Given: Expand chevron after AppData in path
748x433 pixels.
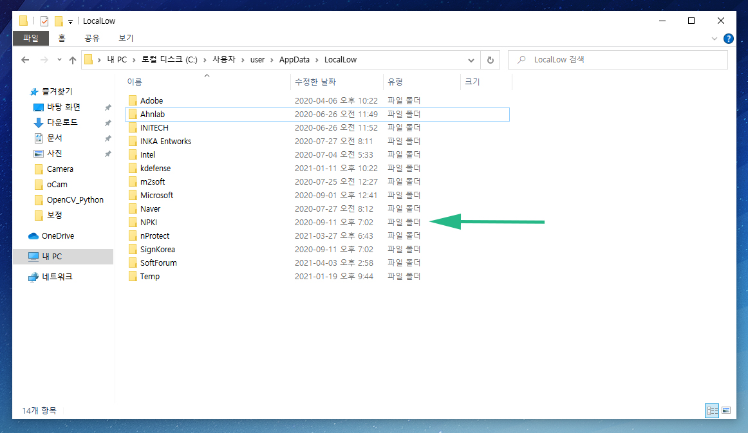Looking at the screenshot, I should (317, 60).
